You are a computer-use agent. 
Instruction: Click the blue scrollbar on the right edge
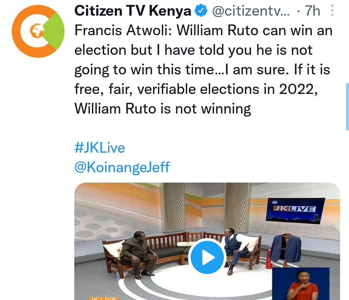click(x=348, y=106)
